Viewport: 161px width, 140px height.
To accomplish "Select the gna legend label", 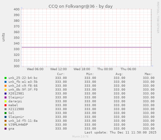I will [x=11, y=129].
